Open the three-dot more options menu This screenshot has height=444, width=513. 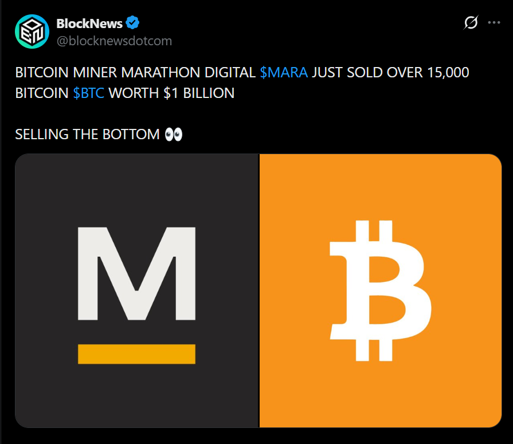coord(494,23)
